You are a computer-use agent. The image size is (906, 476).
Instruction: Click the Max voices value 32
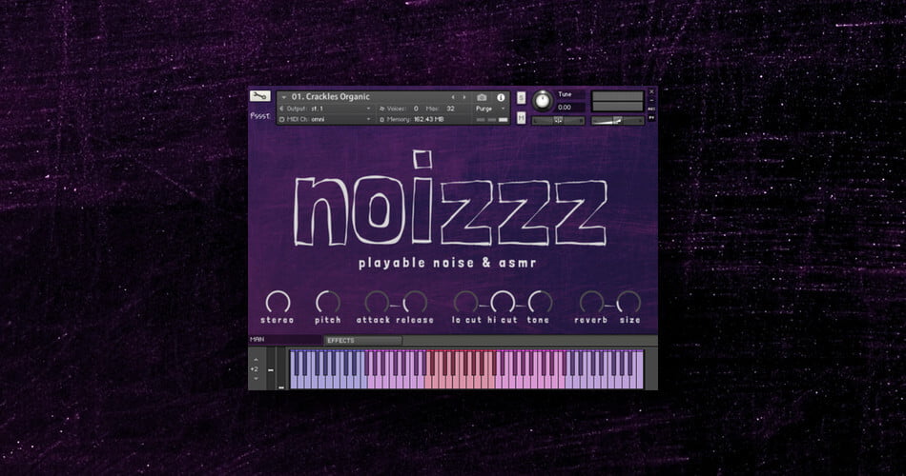click(x=451, y=109)
